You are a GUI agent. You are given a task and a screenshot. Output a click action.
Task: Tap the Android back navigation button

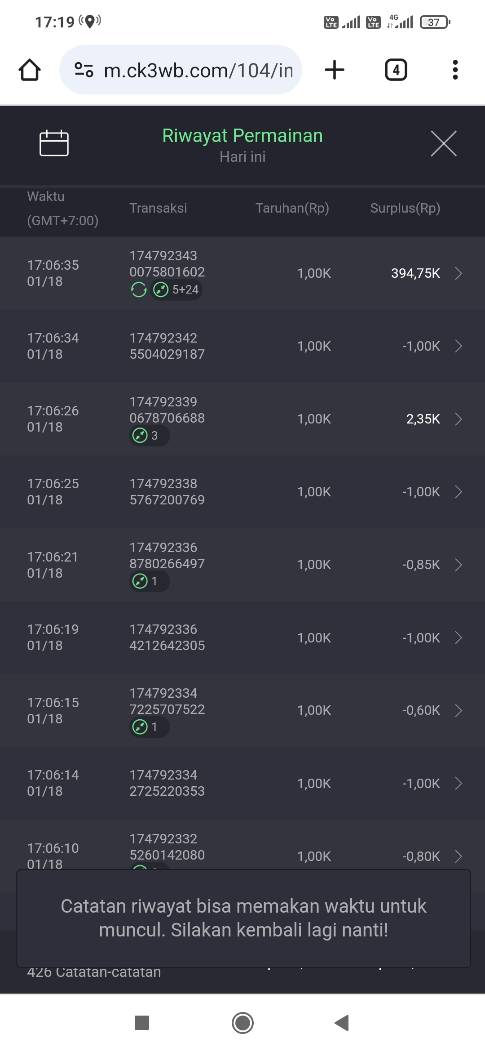(x=342, y=1023)
